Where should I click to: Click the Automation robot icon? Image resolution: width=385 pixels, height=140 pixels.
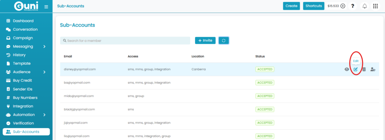pyautogui.click(x=8, y=115)
